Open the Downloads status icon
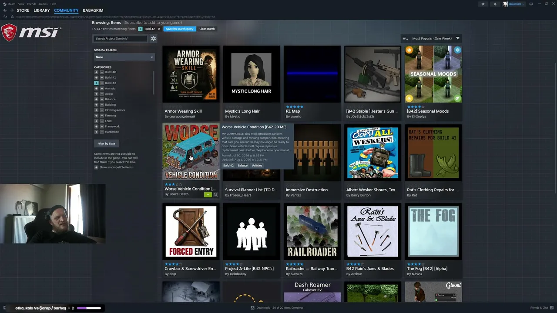The height and width of the screenshot is (313, 557). pyautogui.click(x=252, y=308)
